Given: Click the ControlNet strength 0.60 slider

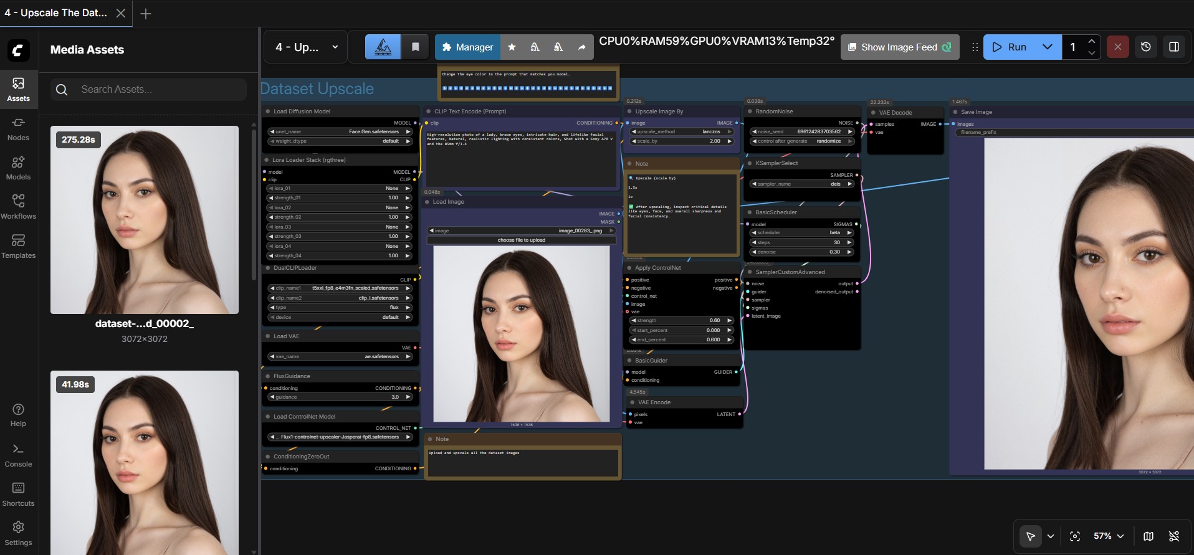Looking at the screenshot, I should point(682,320).
